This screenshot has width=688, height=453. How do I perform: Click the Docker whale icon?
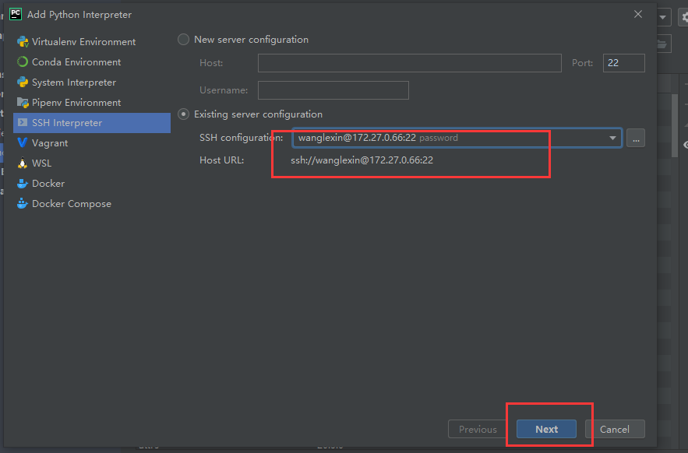[23, 184]
